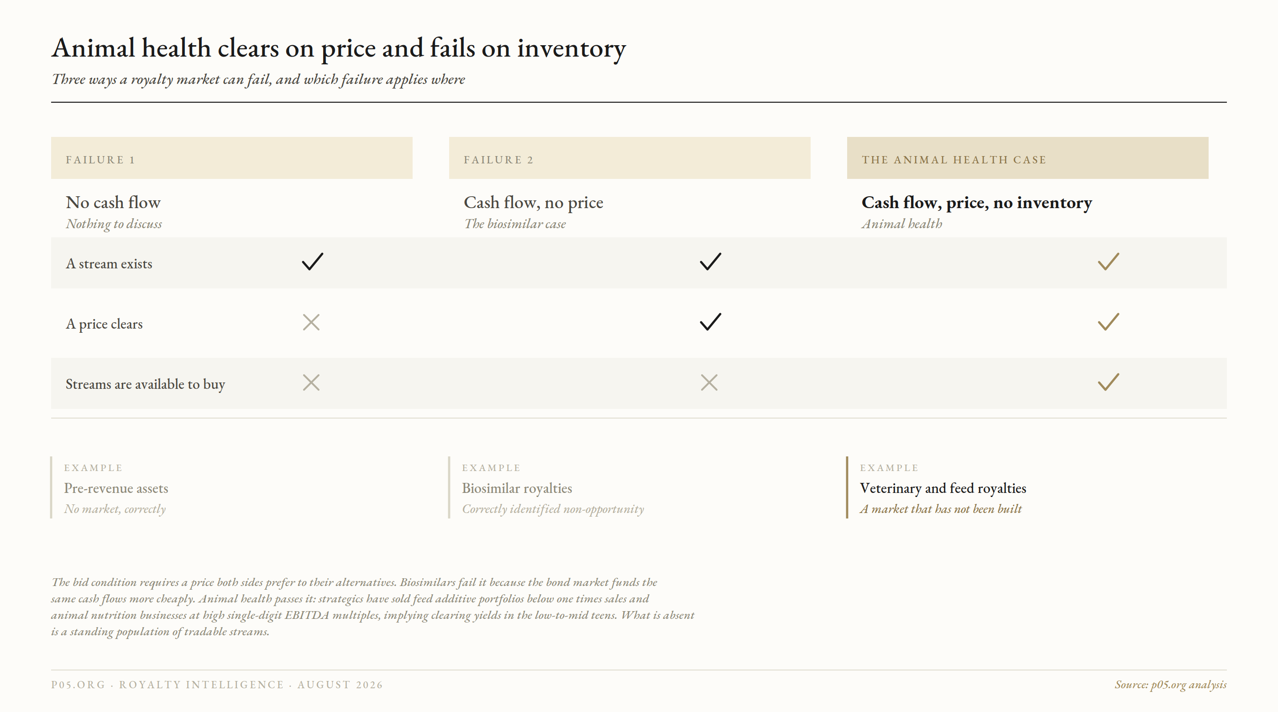Click 'Cash flow, price, no inventory' heading
This screenshot has width=1278, height=712.
click(977, 203)
